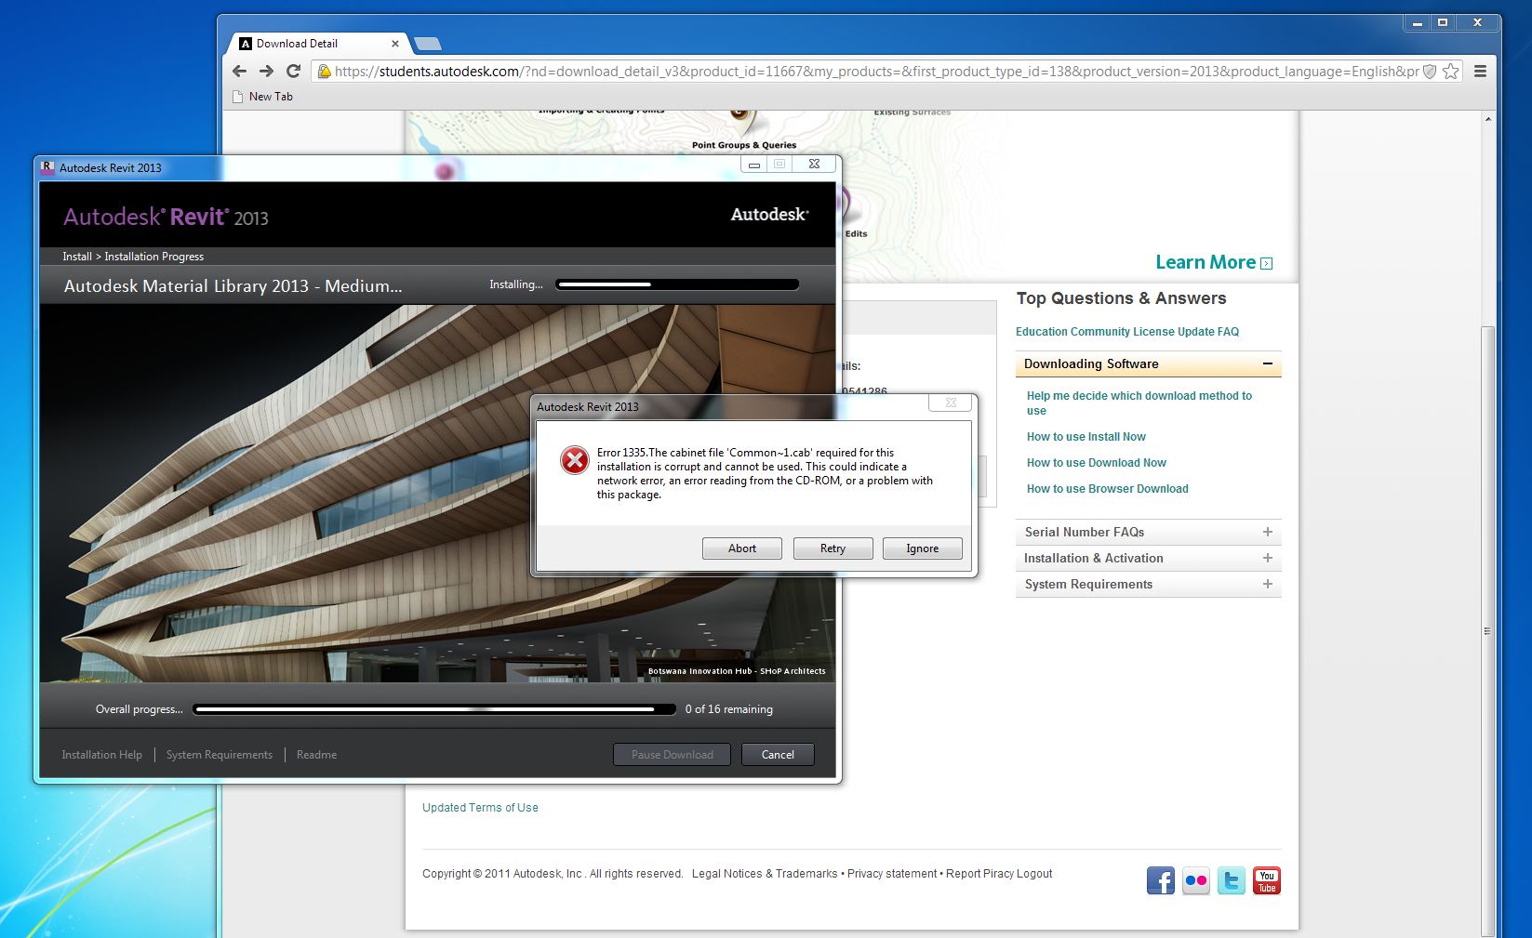Screen dimensions: 1532x938
Task: Open Legal Notices & Trademarks link
Action: pyautogui.click(x=765, y=874)
